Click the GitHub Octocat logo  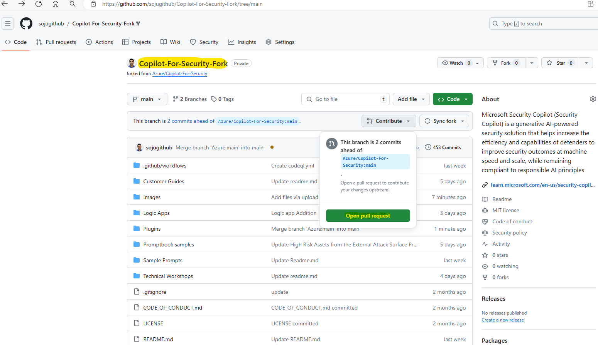(x=26, y=23)
